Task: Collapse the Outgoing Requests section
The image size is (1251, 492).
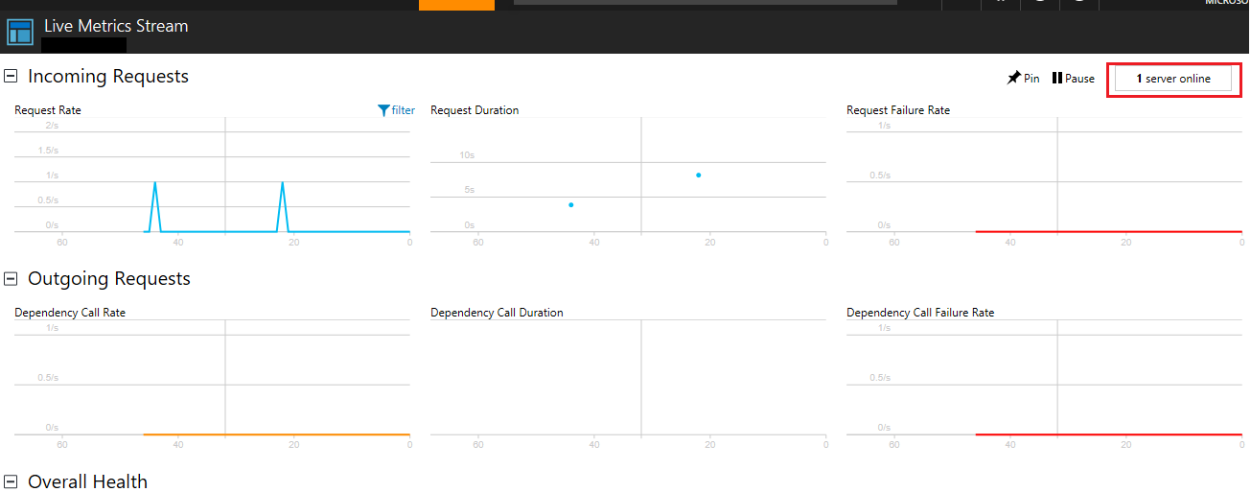Action: (x=12, y=278)
